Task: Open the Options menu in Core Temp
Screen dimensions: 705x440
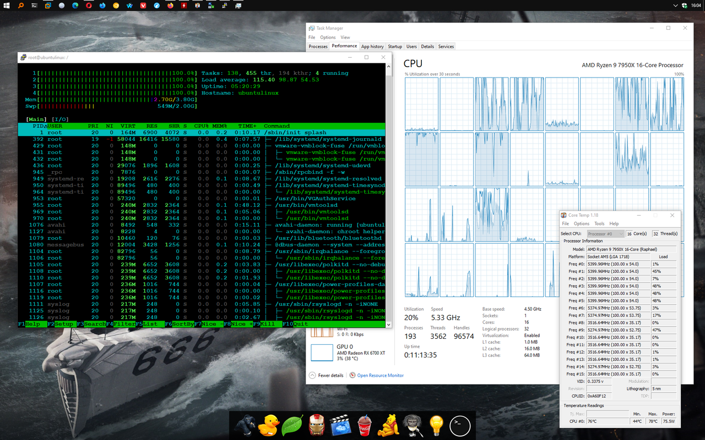Action: pos(581,223)
